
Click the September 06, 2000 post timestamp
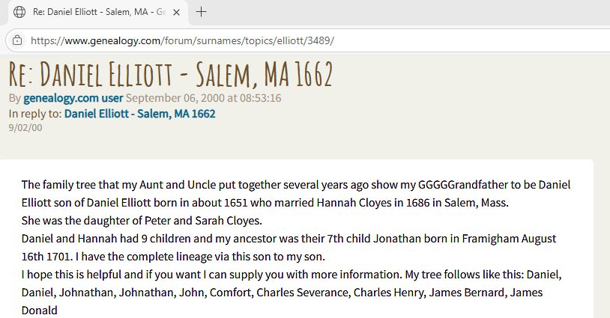204,98
